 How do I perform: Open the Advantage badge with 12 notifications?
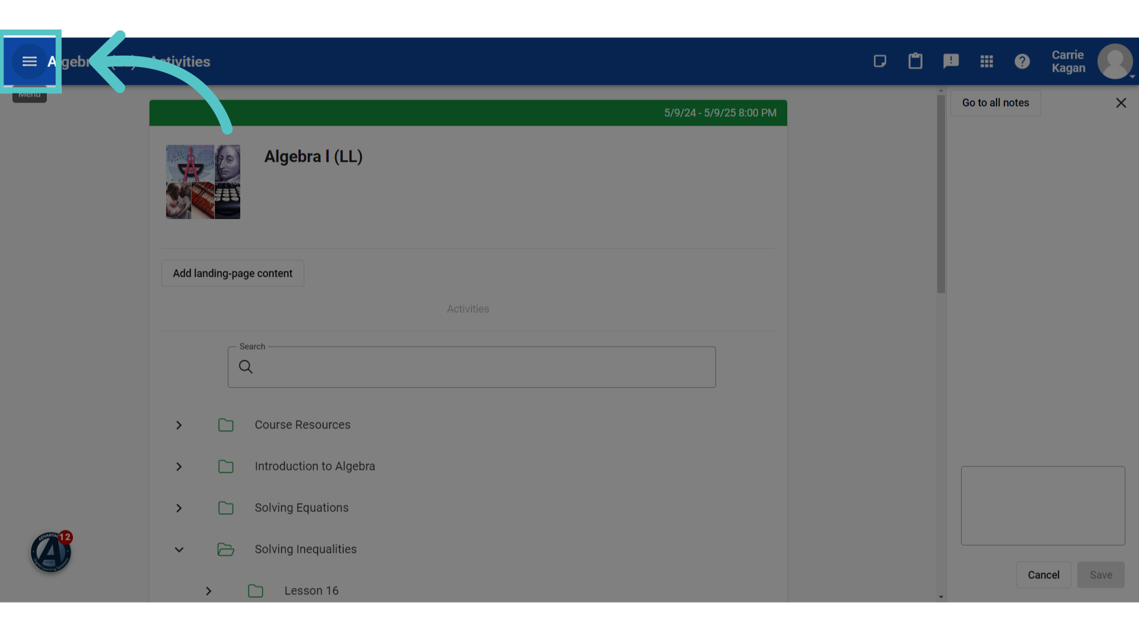51,552
